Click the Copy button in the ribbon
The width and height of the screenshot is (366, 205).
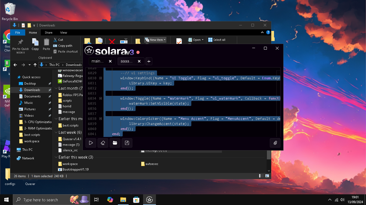coord(35,45)
